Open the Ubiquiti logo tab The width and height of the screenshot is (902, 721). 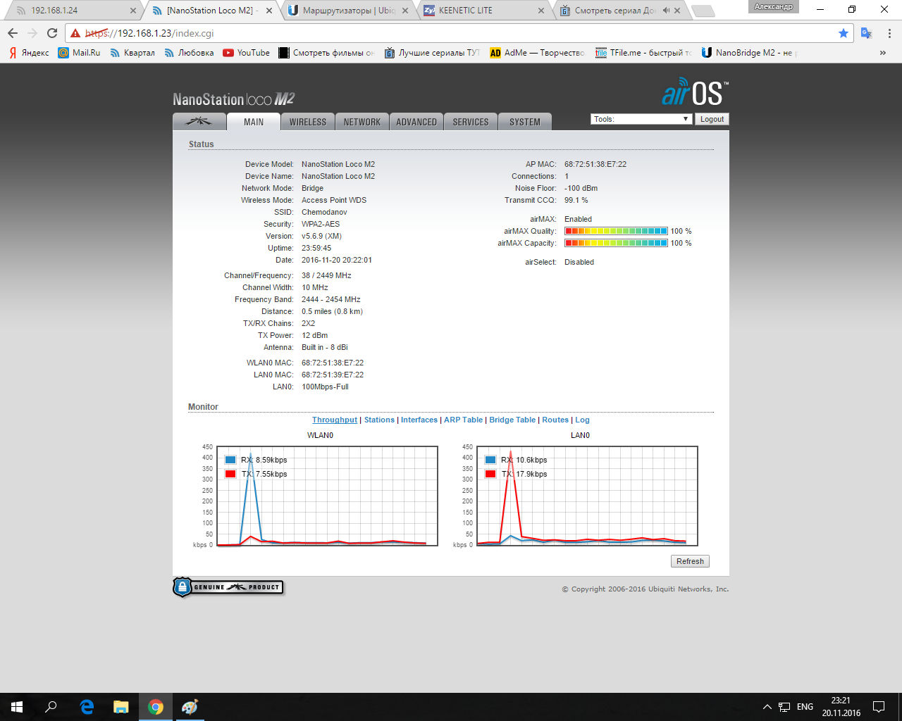point(199,122)
